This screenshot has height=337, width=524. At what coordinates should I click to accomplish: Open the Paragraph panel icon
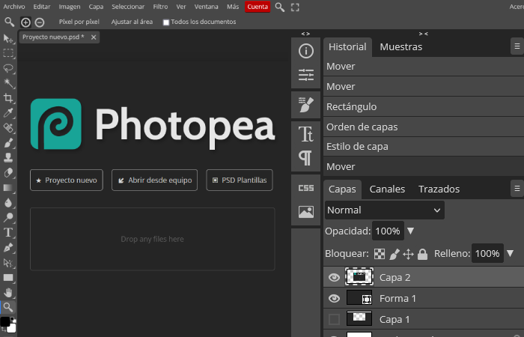point(305,158)
